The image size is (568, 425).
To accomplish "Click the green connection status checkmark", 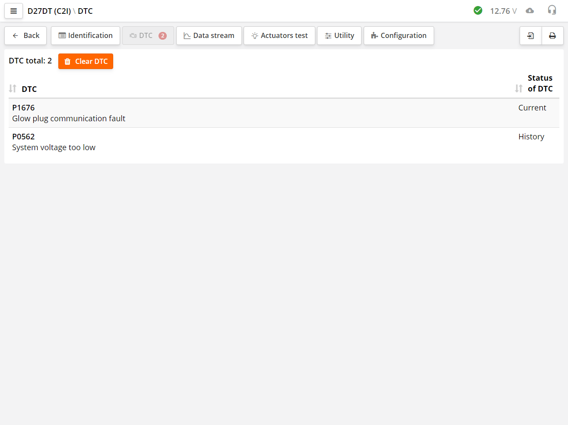I will tap(478, 11).
